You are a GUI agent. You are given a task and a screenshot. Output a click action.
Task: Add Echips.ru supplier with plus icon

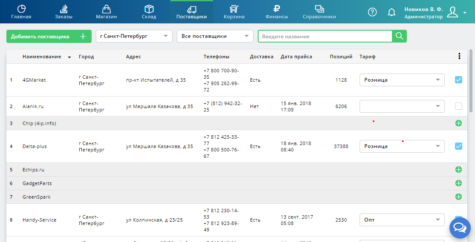click(x=458, y=169)
